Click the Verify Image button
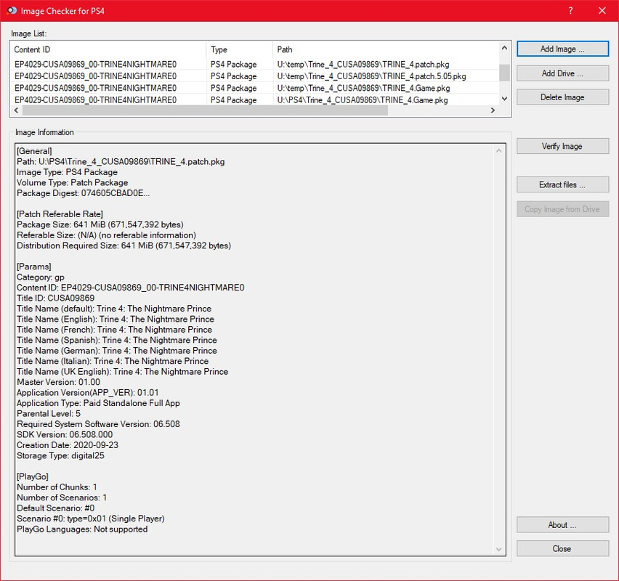Image resolution: width=619 pixels, height=581 pixels. pos(562,147)
